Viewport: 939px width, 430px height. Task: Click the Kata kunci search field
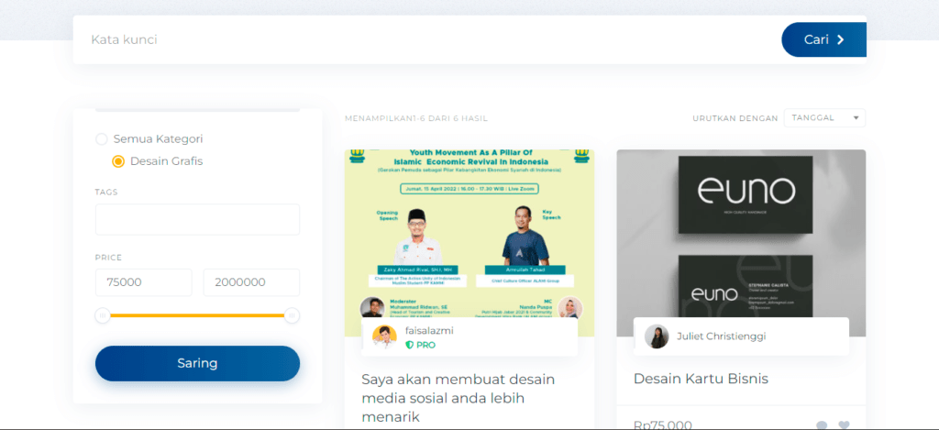click(x=427, y=39)
